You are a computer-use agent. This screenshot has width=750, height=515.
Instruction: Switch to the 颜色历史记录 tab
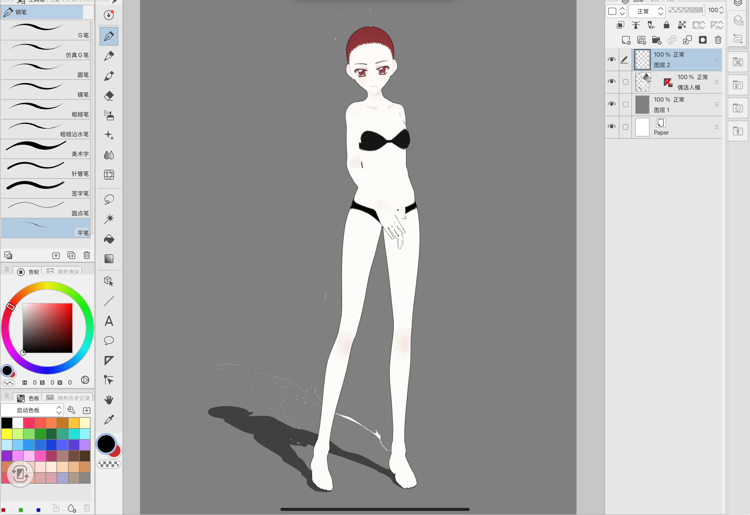68,398
